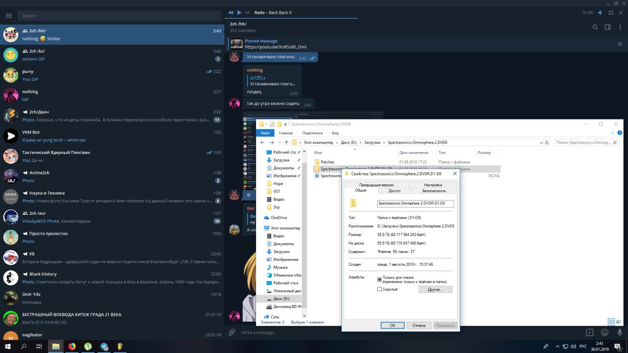The image size is (628, 353).
Task: Open Доступ tab in properties dialog
Action: (394, 190)
